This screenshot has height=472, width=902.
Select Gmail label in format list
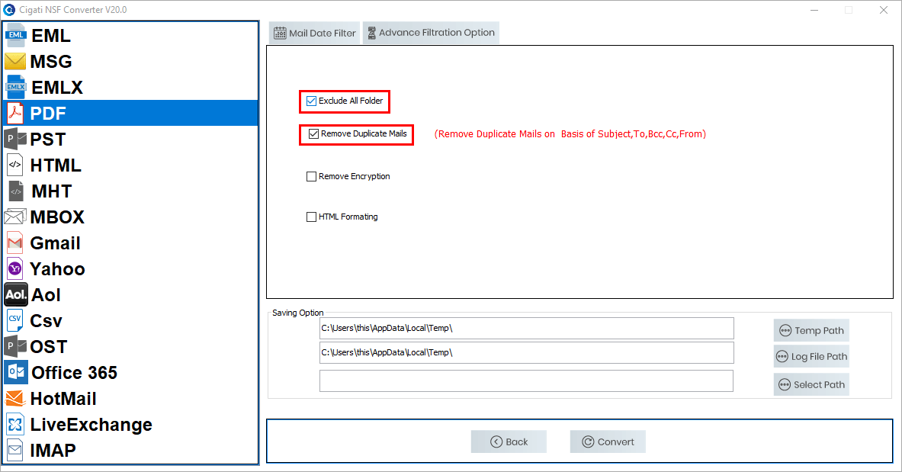point(55,243)
